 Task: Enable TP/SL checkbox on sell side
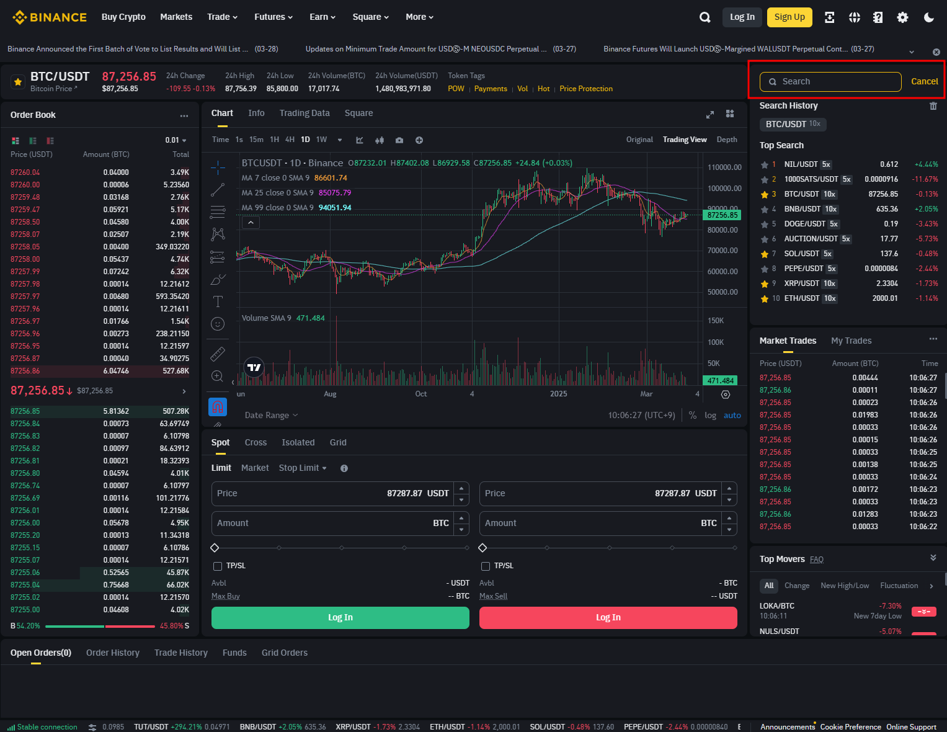coord(486,566)
